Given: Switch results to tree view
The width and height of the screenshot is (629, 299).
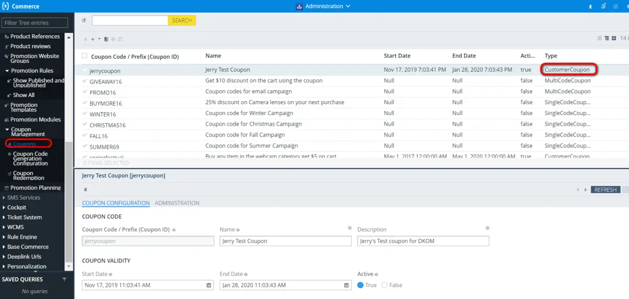Looking at the screenshot, I should pos(606,38).
